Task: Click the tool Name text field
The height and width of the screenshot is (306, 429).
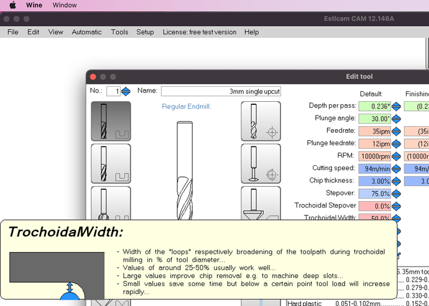Action: click(221, 91)
